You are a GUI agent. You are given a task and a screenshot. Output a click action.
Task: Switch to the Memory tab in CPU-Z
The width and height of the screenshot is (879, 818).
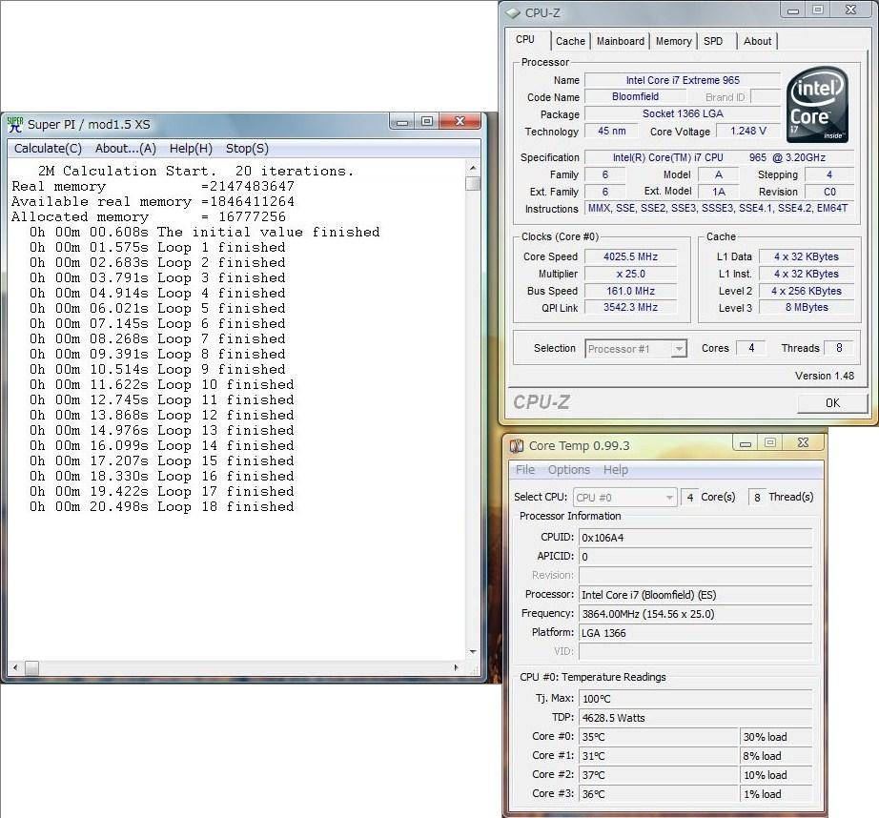(x=673, y=41)
